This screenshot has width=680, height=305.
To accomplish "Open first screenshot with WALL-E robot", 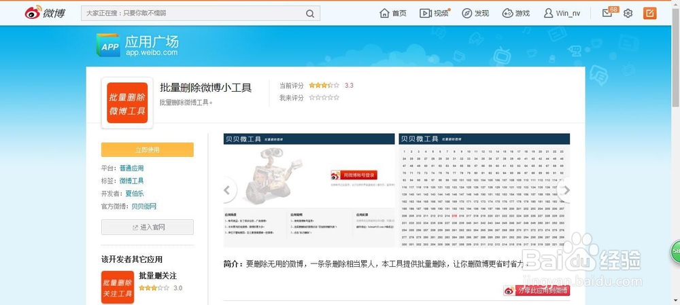I will pos(309,190).
